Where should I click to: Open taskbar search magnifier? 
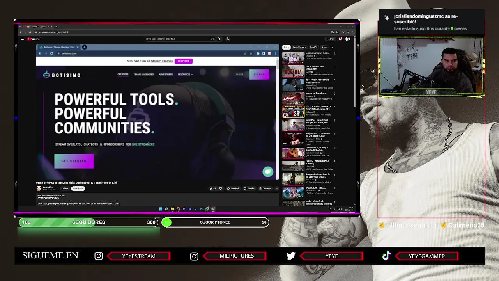click(x=166, y=209)
